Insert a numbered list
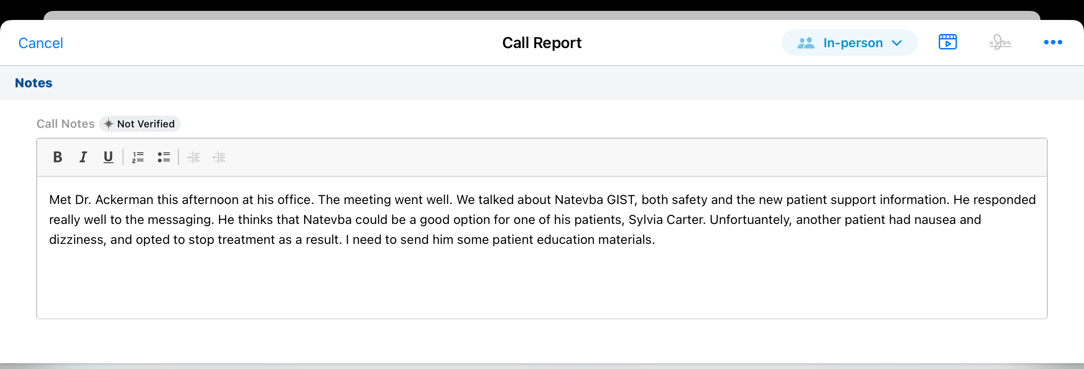 [x=138, y=157]
